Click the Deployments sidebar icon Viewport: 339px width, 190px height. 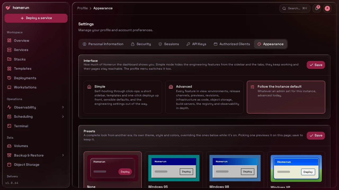pyautogui.click(x=9, y=78)
